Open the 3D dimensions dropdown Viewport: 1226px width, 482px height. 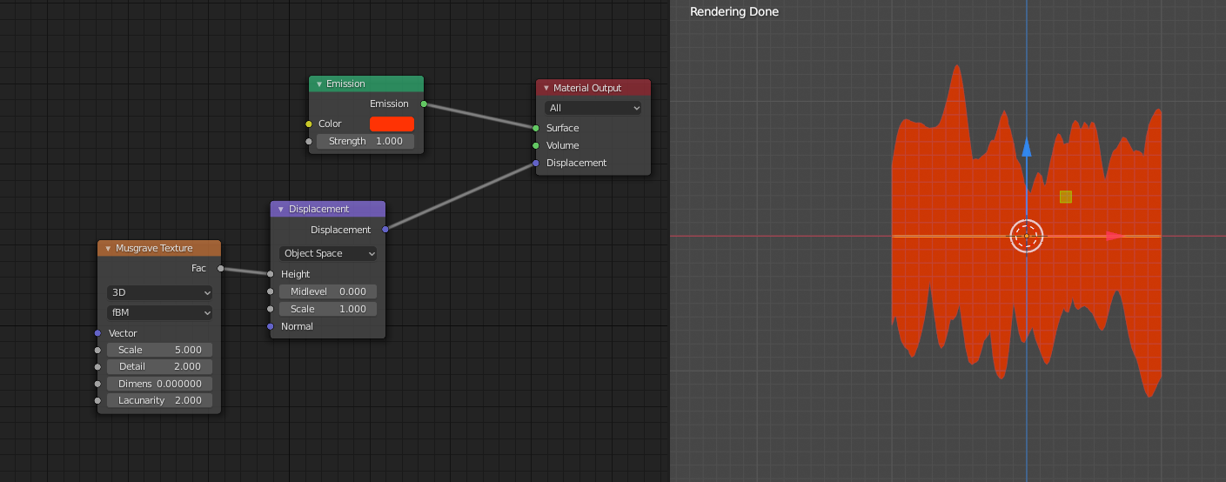[x=159, y=293]
